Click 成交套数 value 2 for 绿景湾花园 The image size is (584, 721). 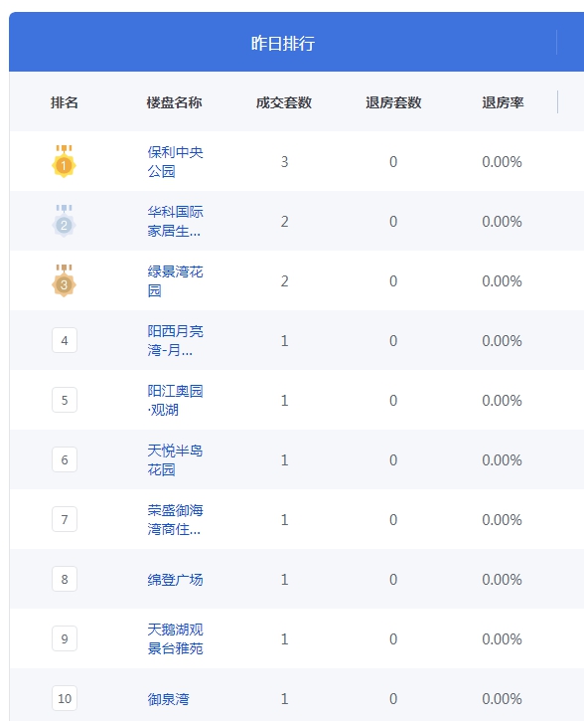coord(285,281)
